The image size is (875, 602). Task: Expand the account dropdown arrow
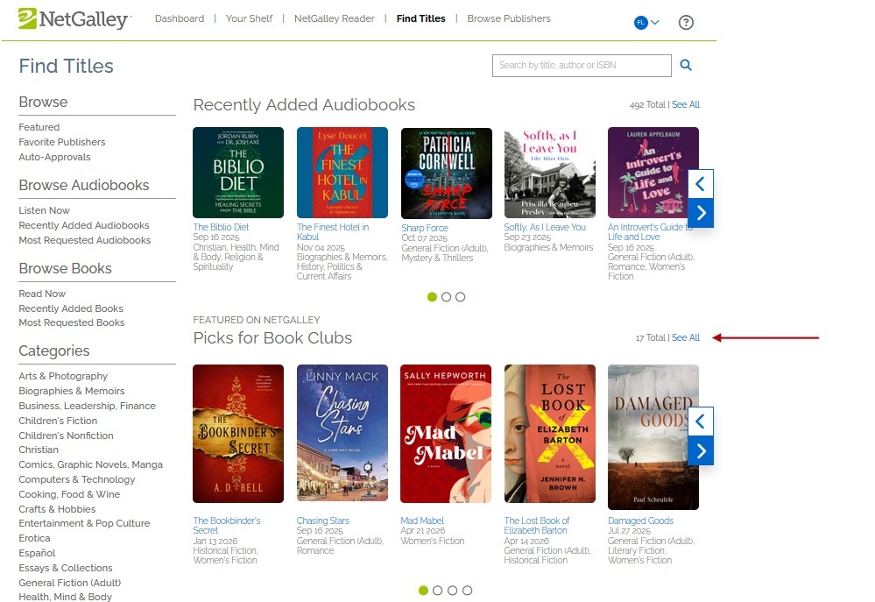point(655,22)
